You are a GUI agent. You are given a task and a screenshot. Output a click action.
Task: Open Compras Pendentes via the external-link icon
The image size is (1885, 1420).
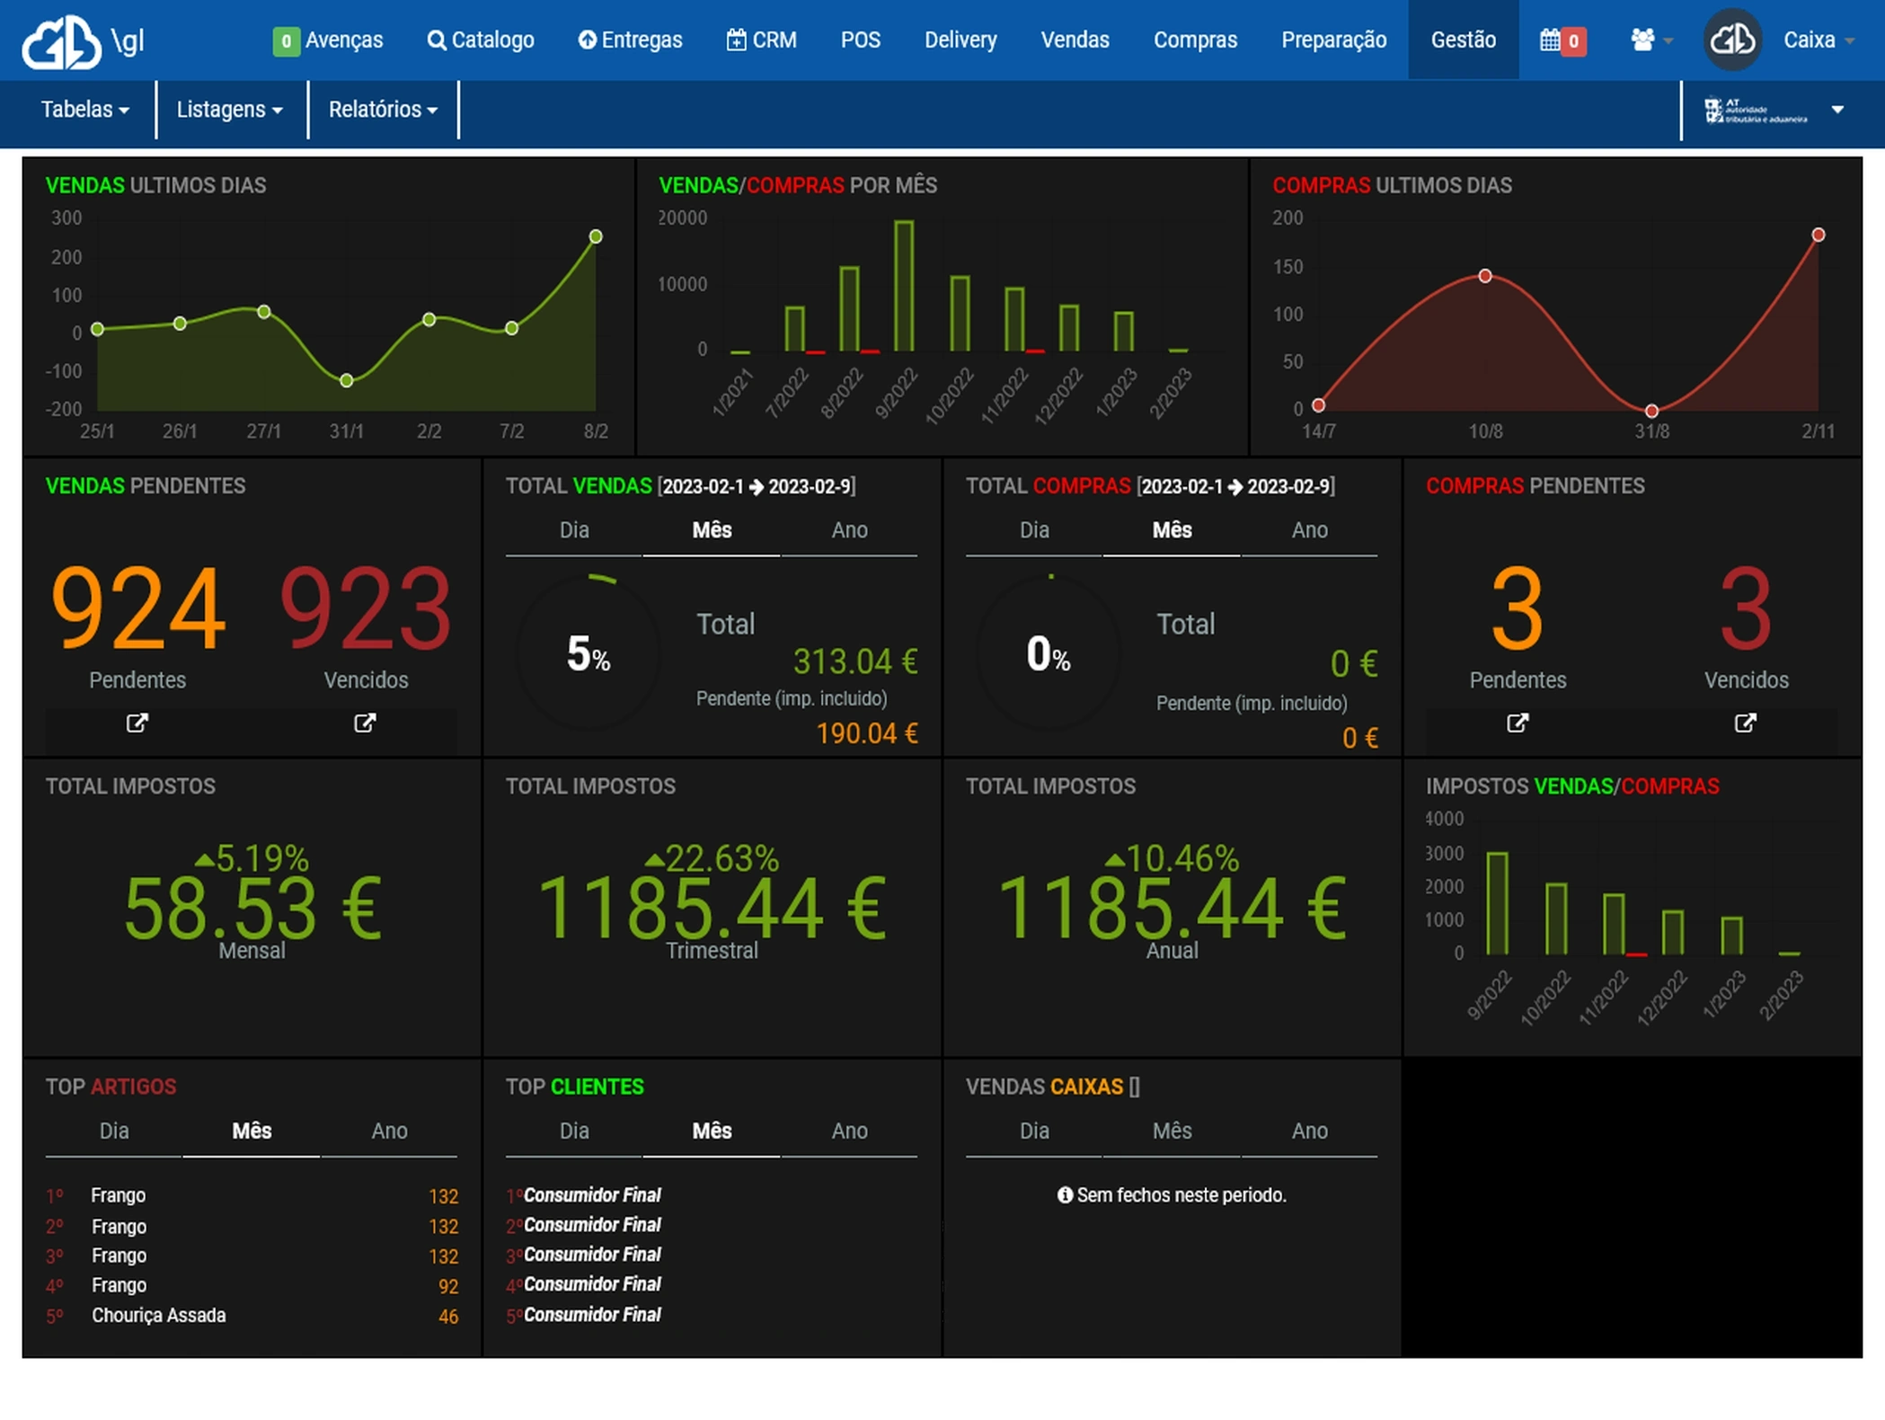tap(1517, 723)
